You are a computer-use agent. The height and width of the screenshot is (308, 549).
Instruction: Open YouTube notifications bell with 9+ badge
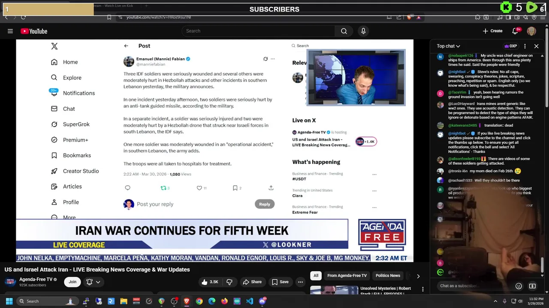click(x=516, y=31)
